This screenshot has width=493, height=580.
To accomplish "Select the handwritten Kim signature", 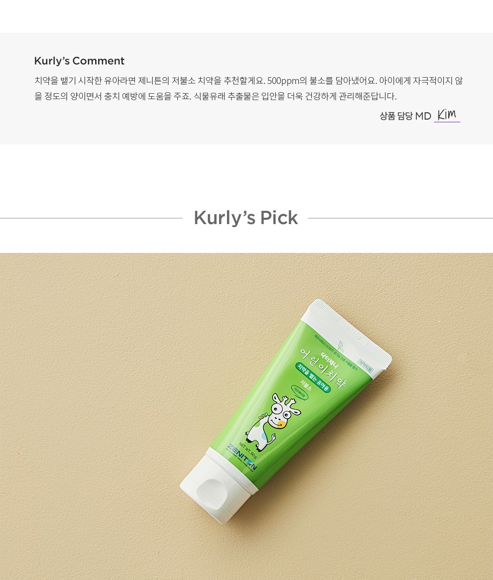I will [447, 114].
